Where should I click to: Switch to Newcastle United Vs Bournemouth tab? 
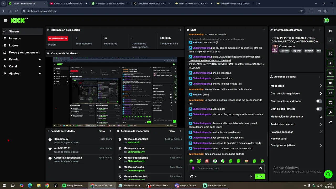click(x=110, y=4)
